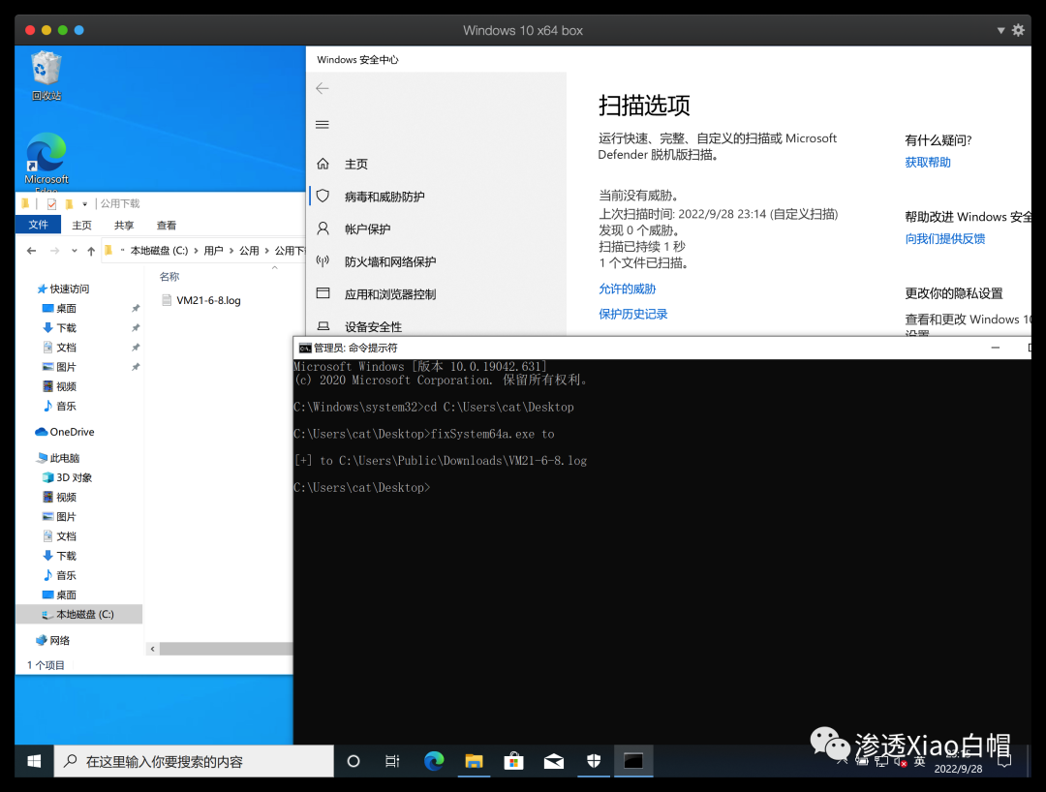Click the Cortana circle icon on taskbar

click(x=354, y=761)
